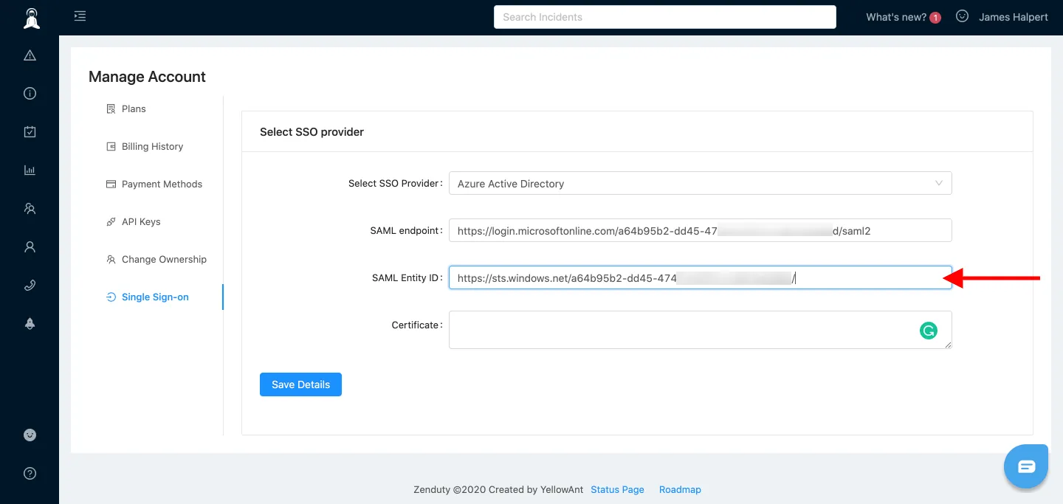
Task: Open the chat support bubble
Action: point(1026,466)
